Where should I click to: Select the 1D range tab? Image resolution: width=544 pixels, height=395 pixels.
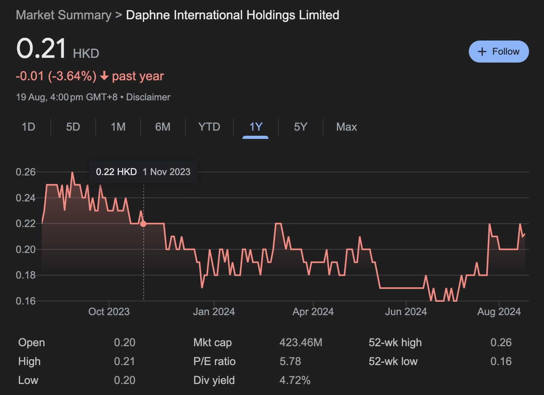coord(28,127)
